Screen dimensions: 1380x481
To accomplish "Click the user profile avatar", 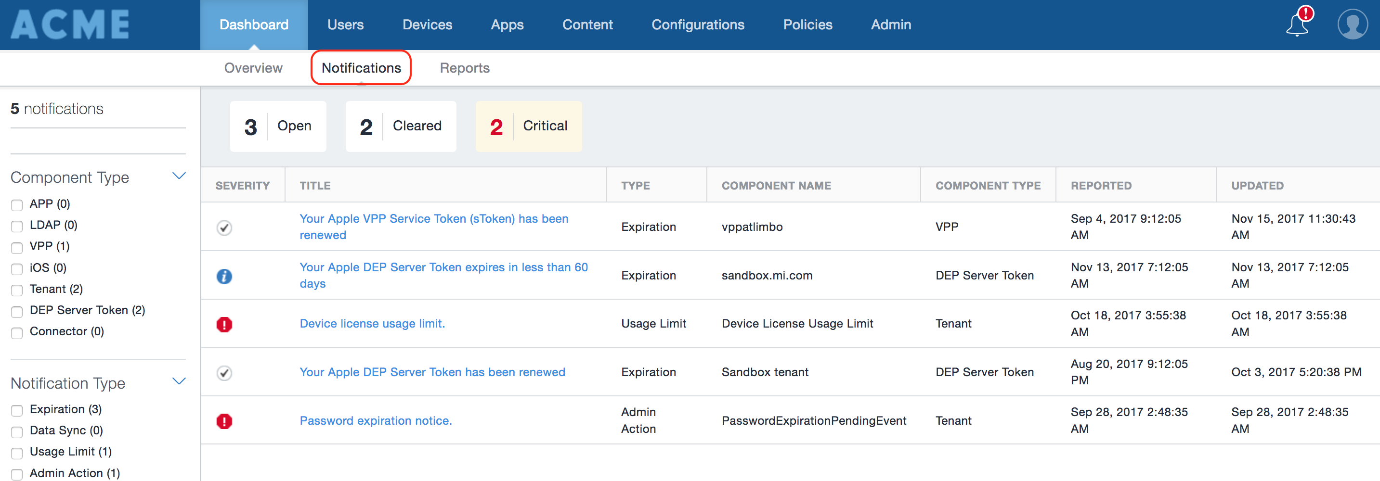I will (1352, 24).
